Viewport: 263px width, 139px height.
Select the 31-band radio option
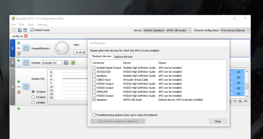tap(33, 97)
